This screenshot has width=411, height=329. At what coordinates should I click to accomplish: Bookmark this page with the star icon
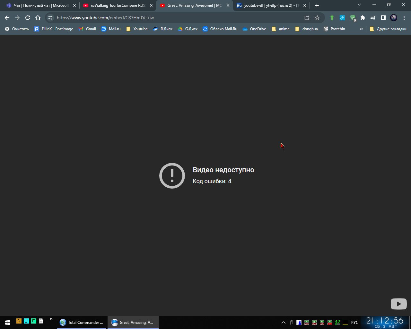click(317, 18)
